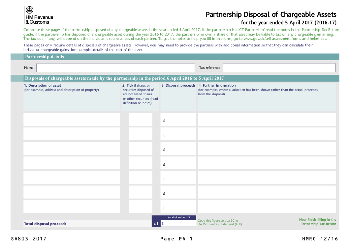Click fifth row Disposal proceeds £ field
This screenshot has height=247, width=350.
pos(178,178)
